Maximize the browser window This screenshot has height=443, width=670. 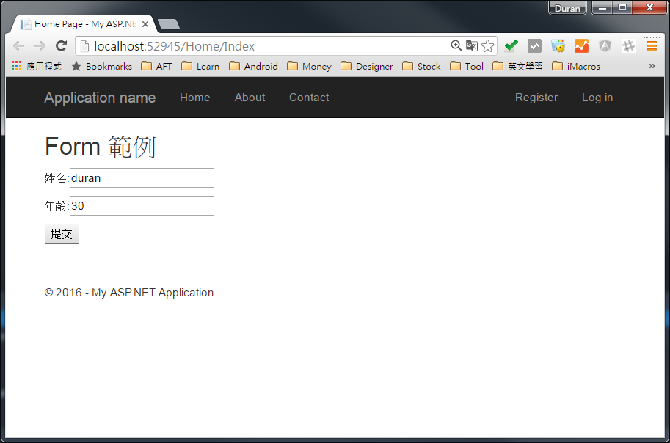tap(622, 7)
